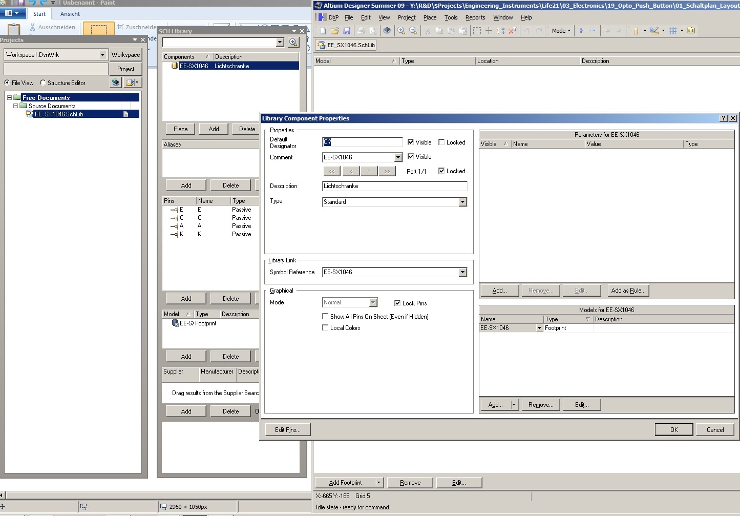Select the File View radio button
The image size is (740, 516).
tap(7, 82)
